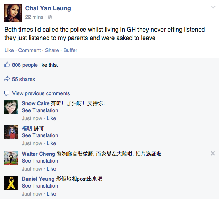219x199 pixels.
Task: Remove Walter Cheng's comment with X
Action: point(213,153)
